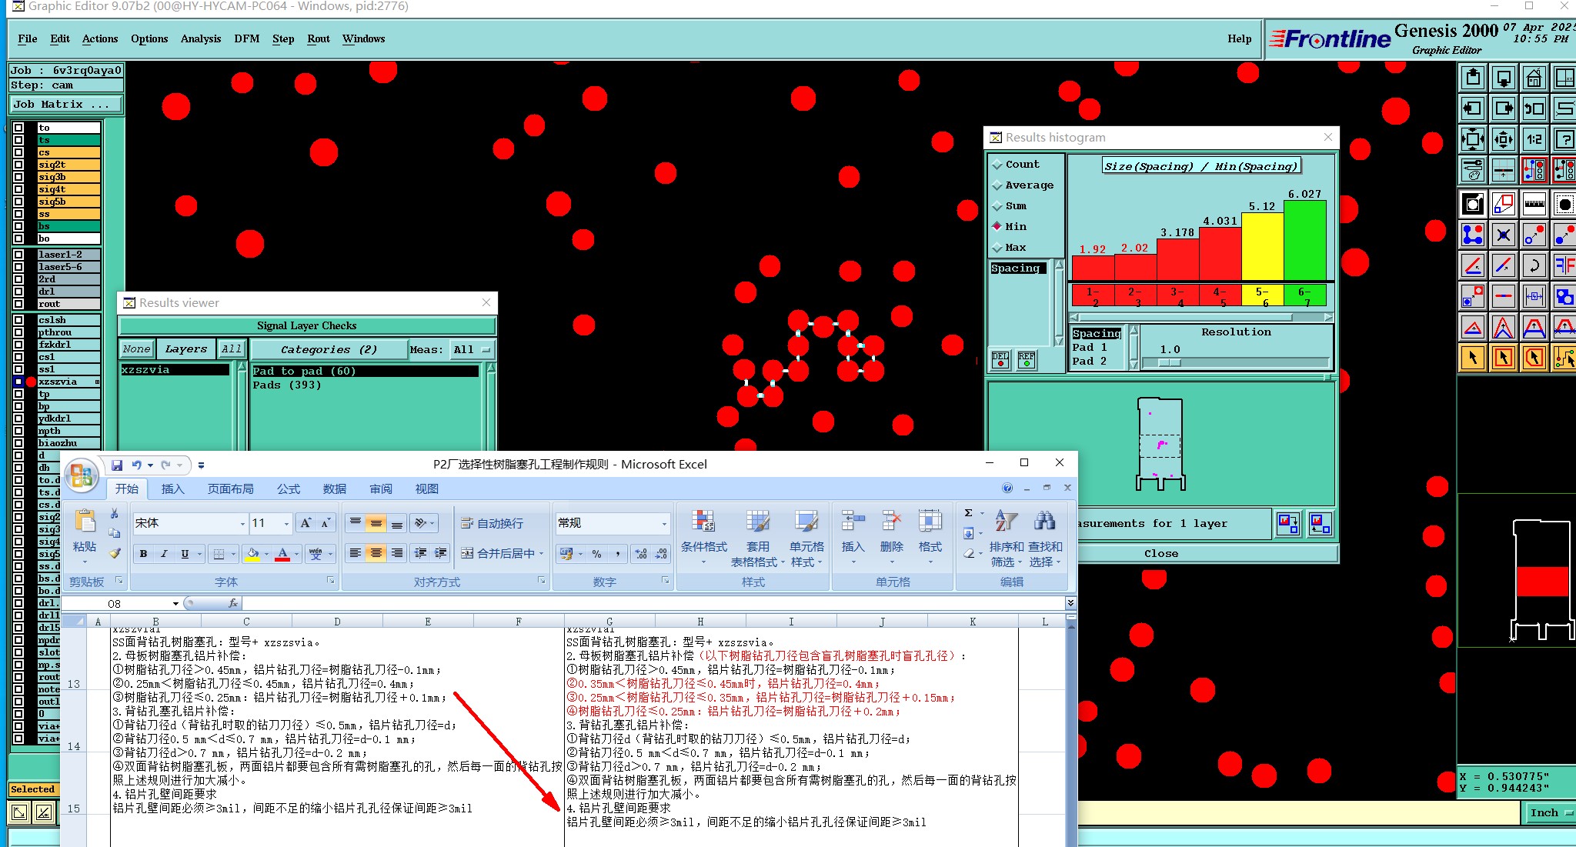Open the DFM menu
The image size is (1576, 847).
pos(246,38)
